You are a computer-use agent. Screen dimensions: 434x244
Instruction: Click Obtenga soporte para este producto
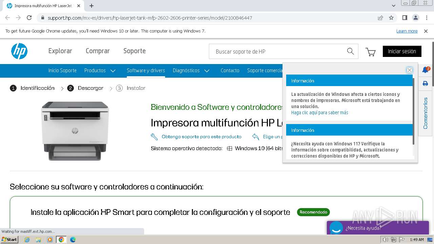click(x=201, y=137)
